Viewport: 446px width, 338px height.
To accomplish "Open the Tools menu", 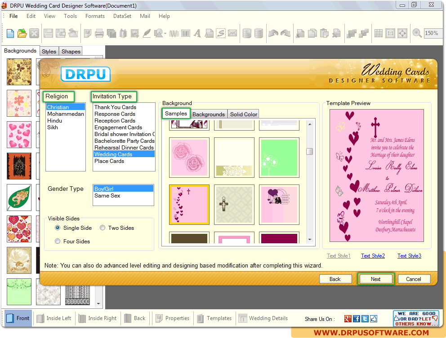I will click(70, 16).
